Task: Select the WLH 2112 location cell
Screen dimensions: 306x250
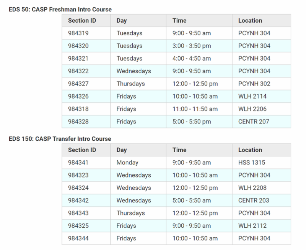Action: tap(252, 226)
